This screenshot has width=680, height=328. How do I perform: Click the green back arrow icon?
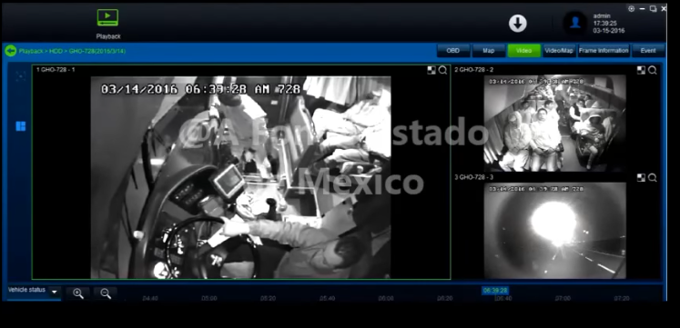tap(11, 51)
